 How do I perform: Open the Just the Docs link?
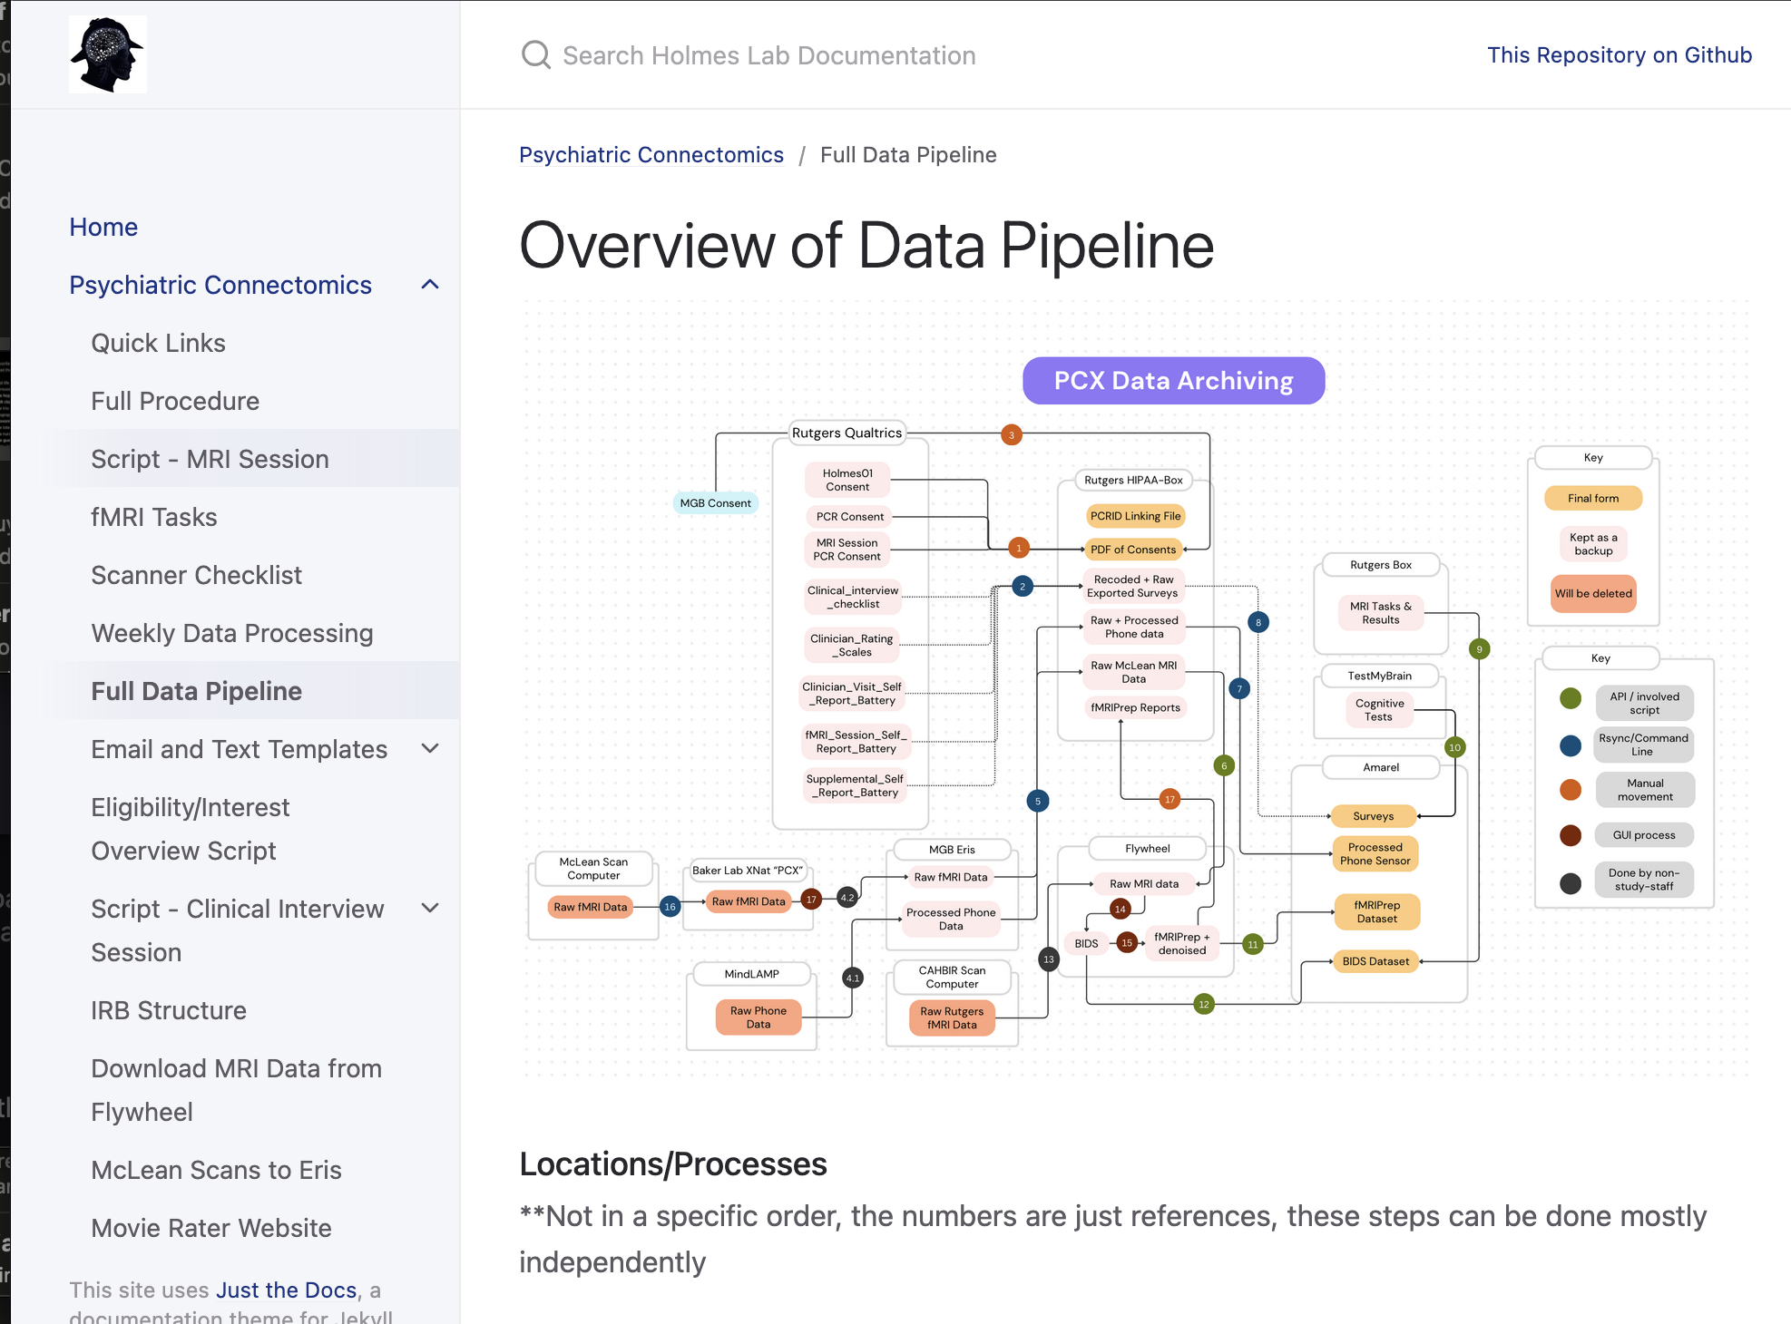click(x=286, y=1290)
